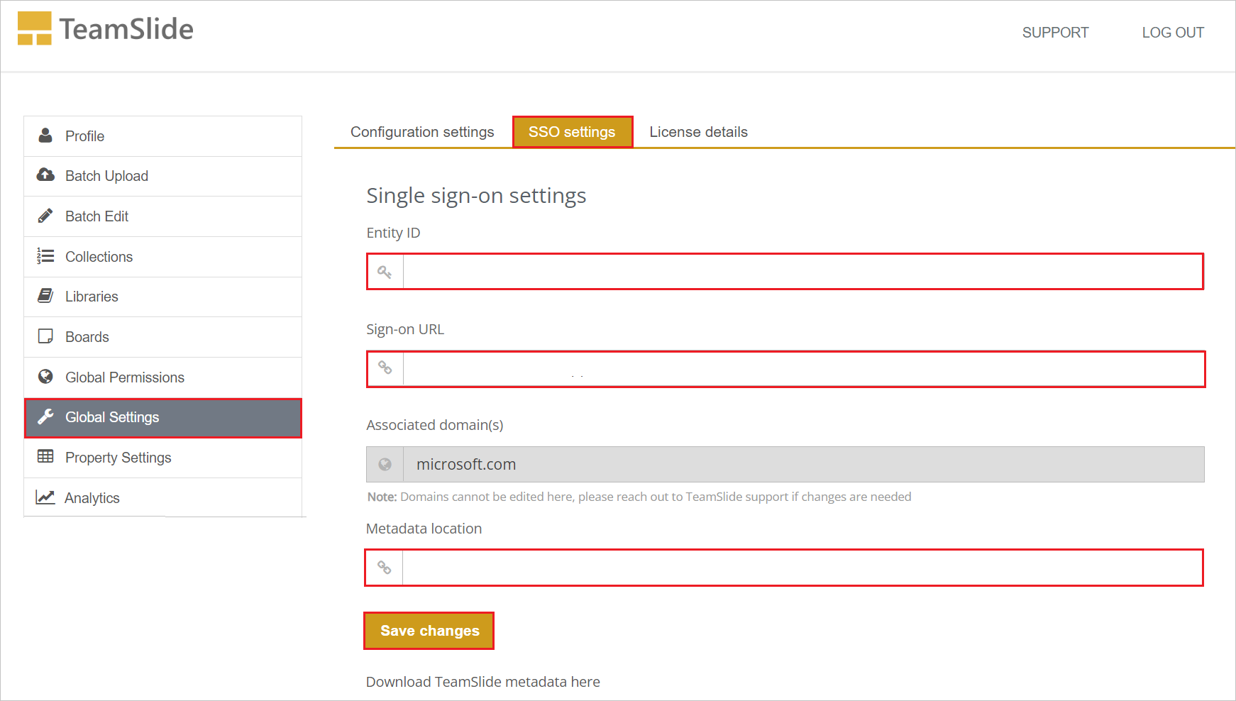Screen dimensions: 1236x701
Task: Select the Global Settings wrench icon
Action: (x=45, y=417)
